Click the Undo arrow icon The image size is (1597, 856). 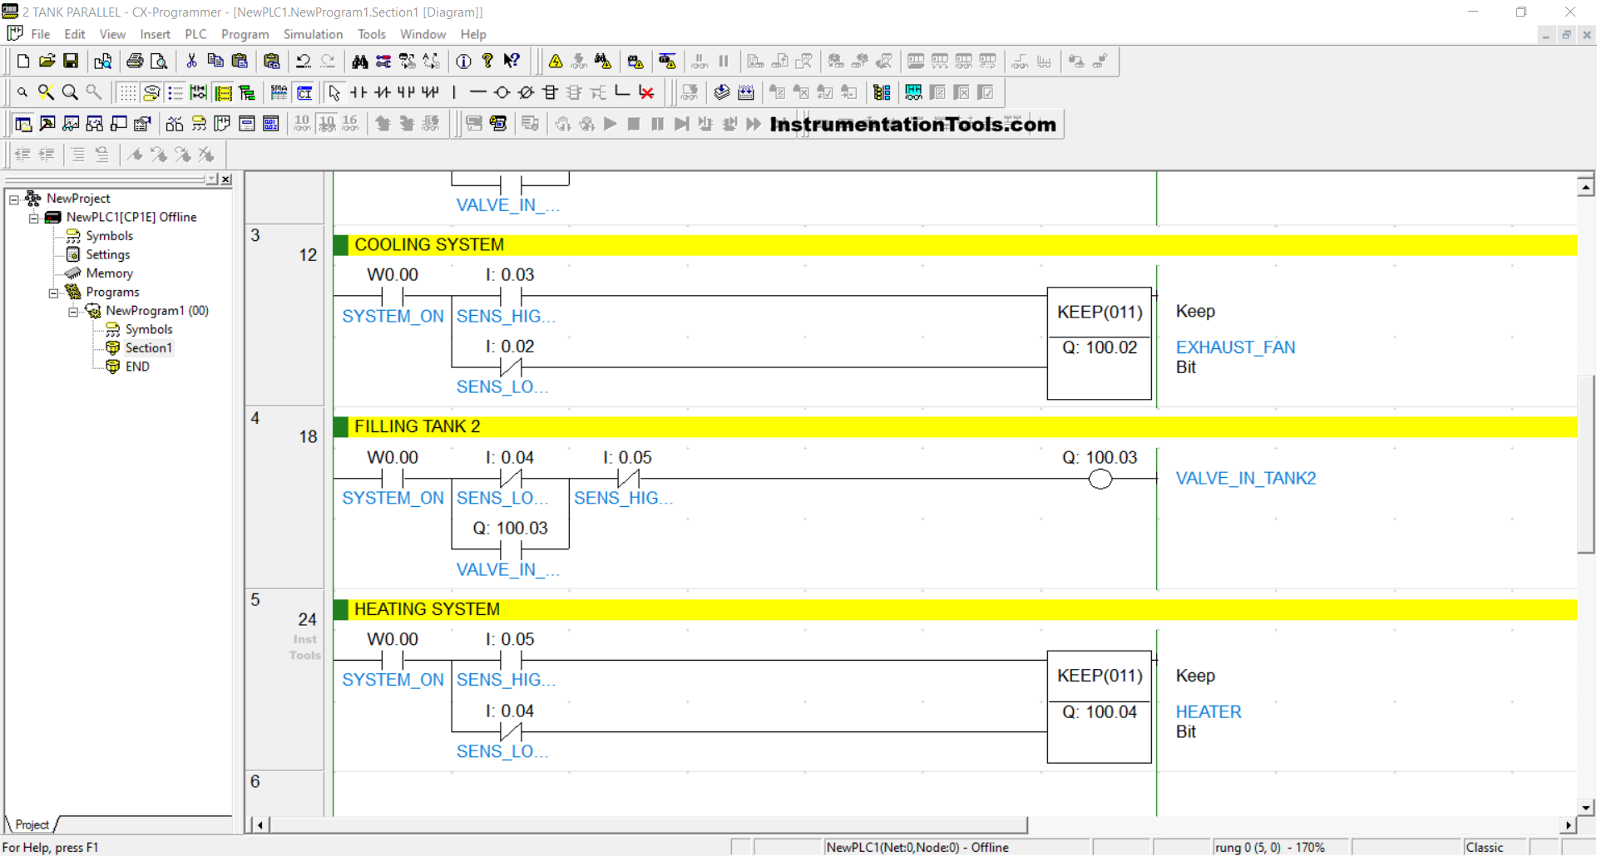point(304,61)
